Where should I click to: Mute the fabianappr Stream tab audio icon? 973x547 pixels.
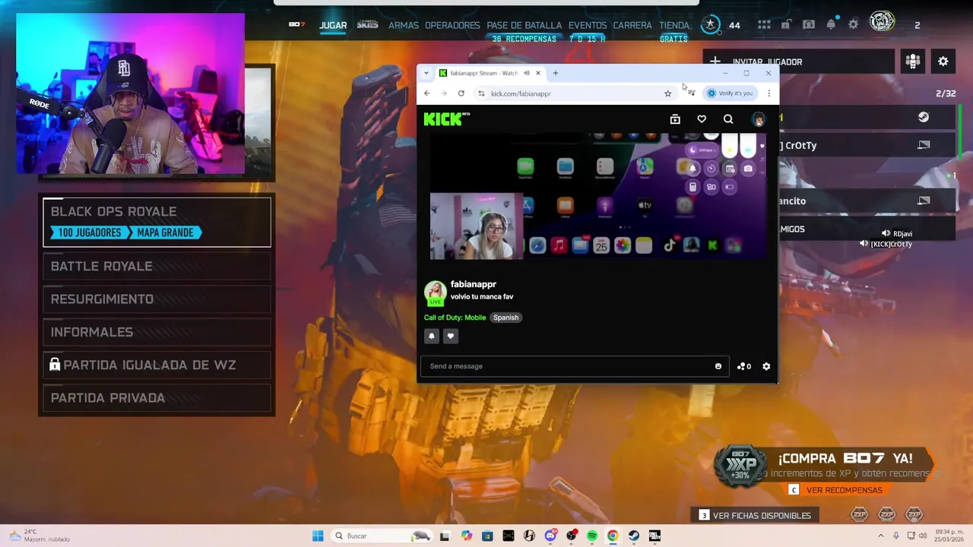(527, 73)
